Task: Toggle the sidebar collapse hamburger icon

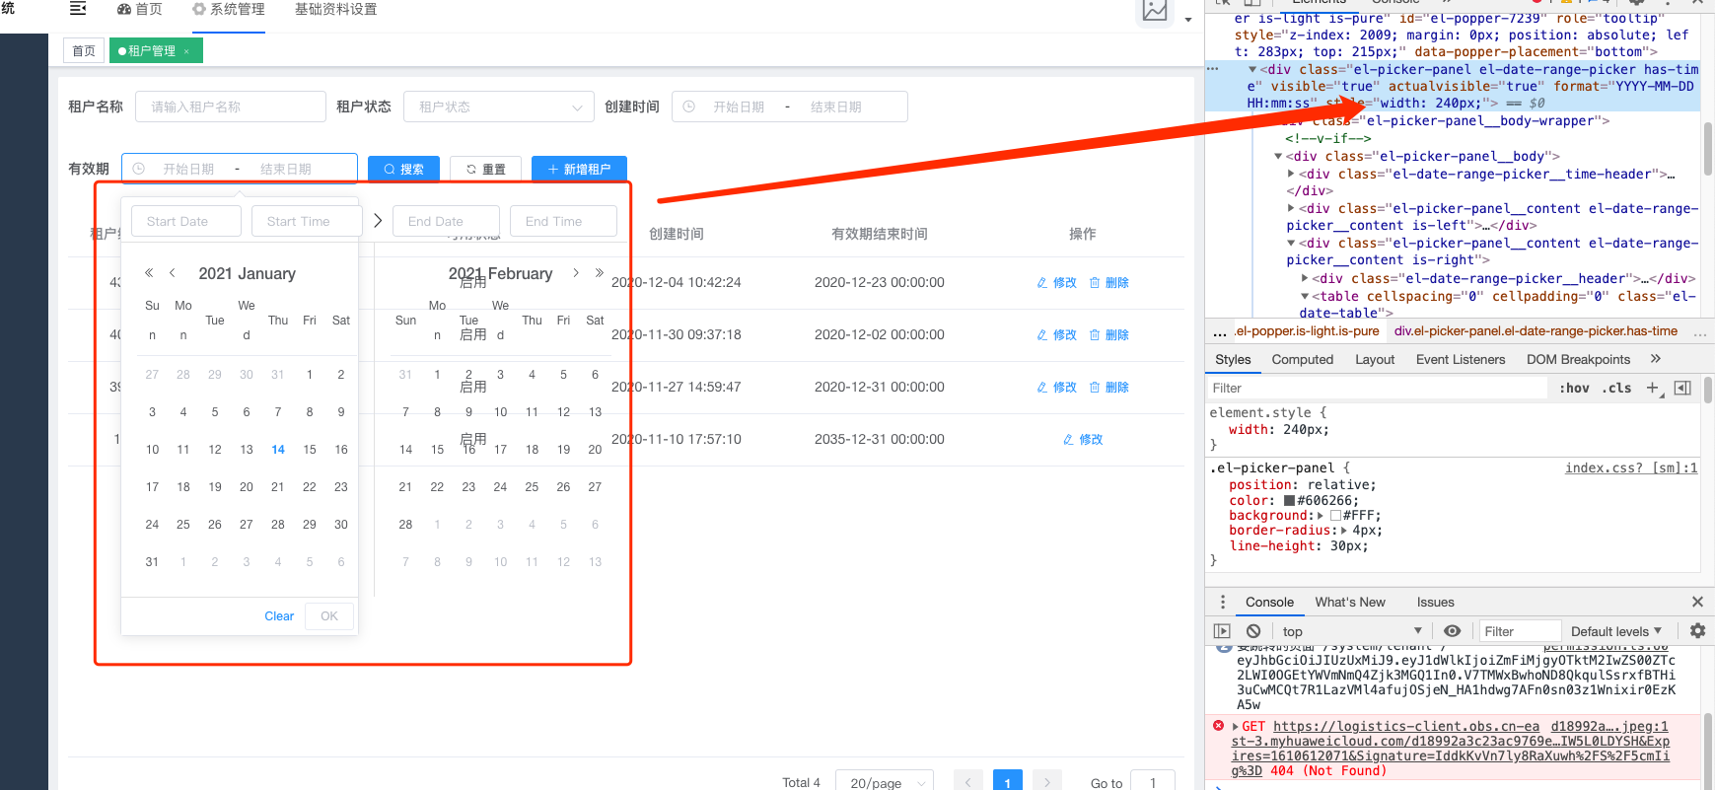Action: click(78, 9)
